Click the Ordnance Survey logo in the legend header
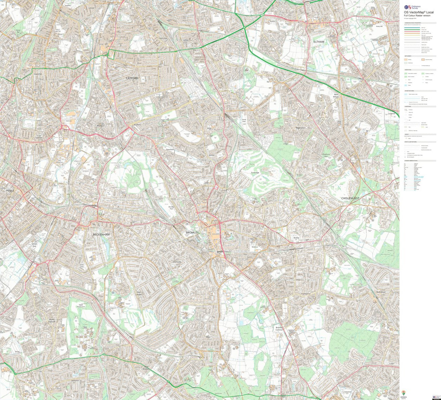The image size is (441, 400). point(412,7)
